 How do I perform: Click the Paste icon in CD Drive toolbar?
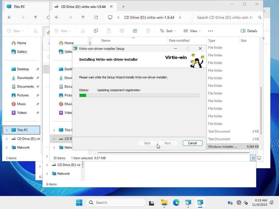point(109,31)
